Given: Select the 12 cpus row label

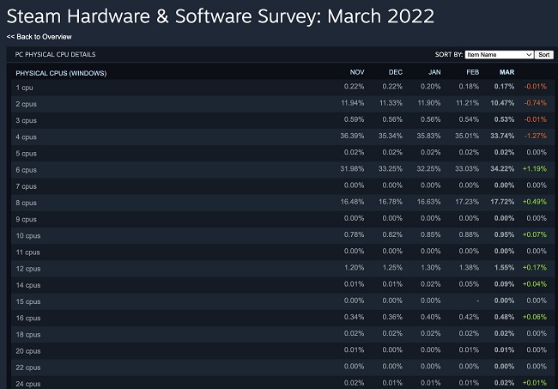Looking at the screenshot, I should click(27, 269).
